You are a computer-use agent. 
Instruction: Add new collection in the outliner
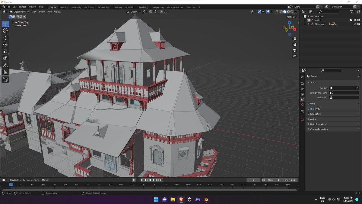[x=358, y=11]
